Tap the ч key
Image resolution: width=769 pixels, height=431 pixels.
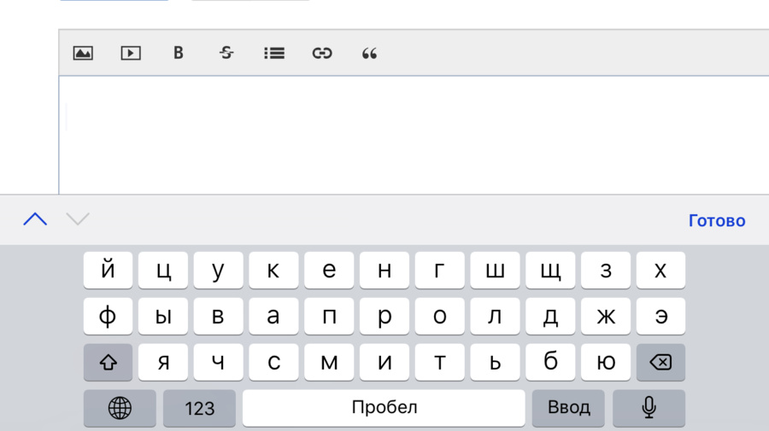click(x=218, y=363)
